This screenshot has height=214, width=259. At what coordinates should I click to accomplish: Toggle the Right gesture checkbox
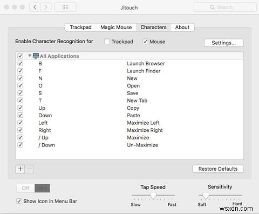[x=20, y=130]
